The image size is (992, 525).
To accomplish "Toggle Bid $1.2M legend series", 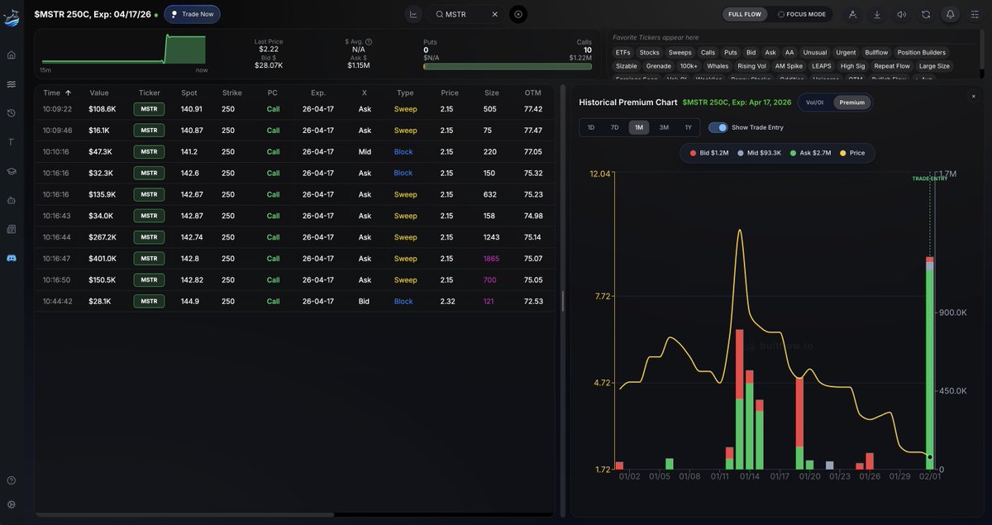I will [x=708, y=153].
